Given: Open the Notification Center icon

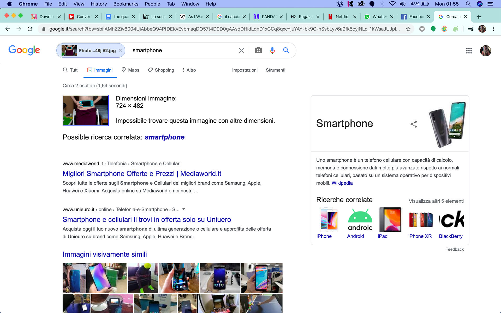Looking at the screenshot, I should (x=490, y=4).
